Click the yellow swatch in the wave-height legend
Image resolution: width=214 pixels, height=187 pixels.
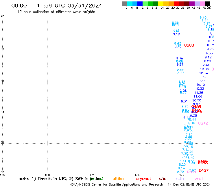point(161,3)
